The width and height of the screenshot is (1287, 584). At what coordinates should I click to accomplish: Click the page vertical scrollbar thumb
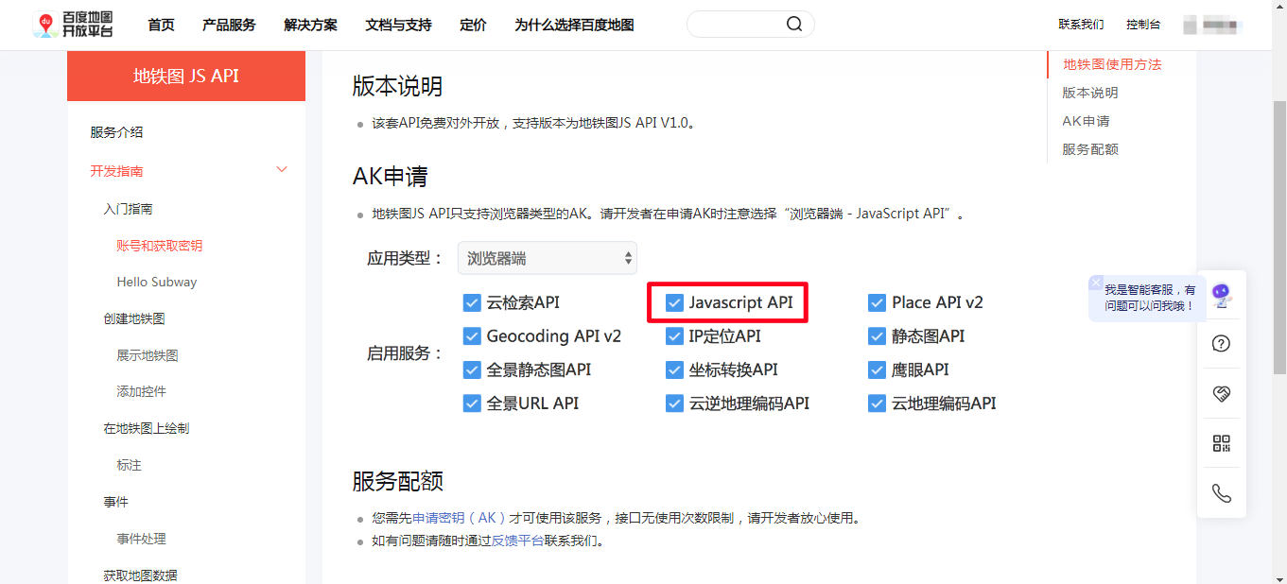[1279, 236]
